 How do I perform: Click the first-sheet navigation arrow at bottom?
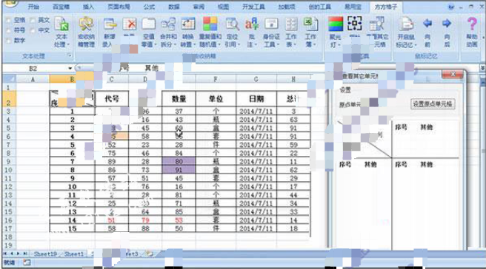[5, 253]
